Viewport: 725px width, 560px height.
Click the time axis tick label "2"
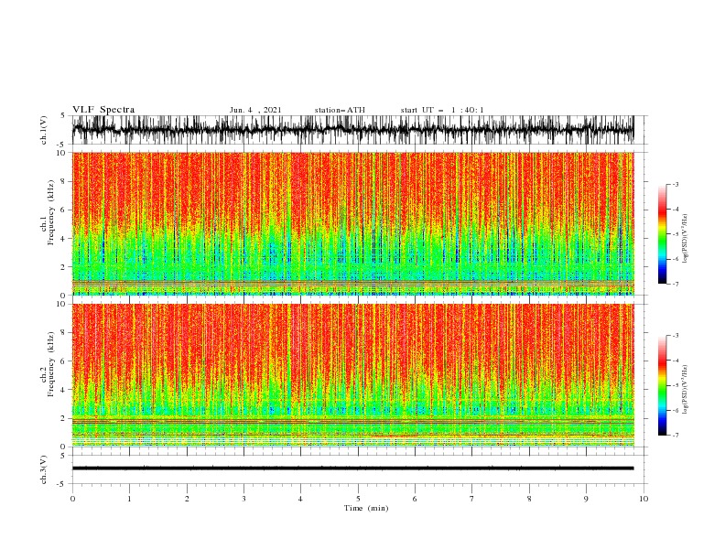[187, 499]
